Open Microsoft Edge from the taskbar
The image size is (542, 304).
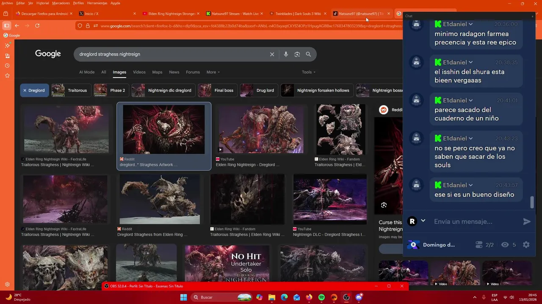pos(284,297)
